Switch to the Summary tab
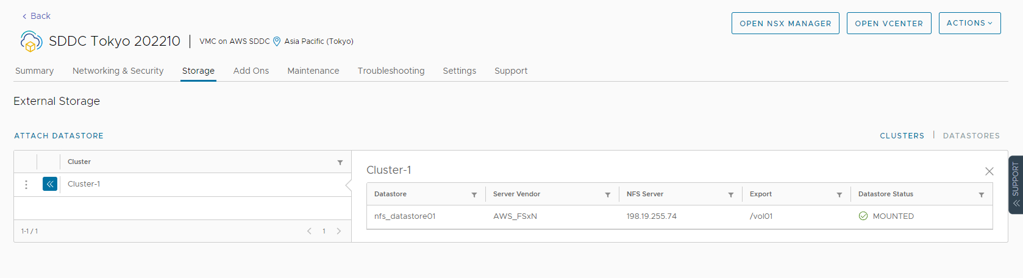This screenshot has width=1023, height=278. pos(34,71)
